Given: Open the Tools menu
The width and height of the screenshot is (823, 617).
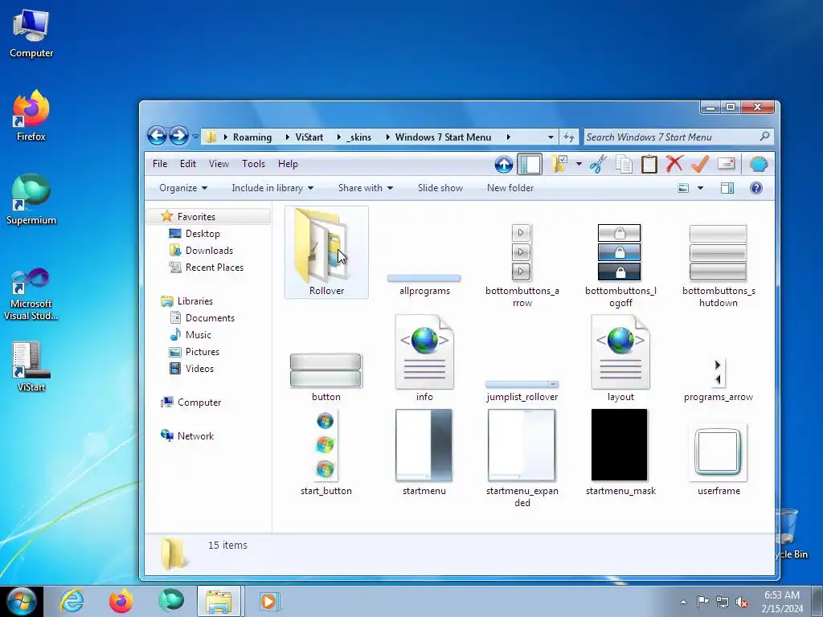Looking at the screenshot, I should pos(253,164).
